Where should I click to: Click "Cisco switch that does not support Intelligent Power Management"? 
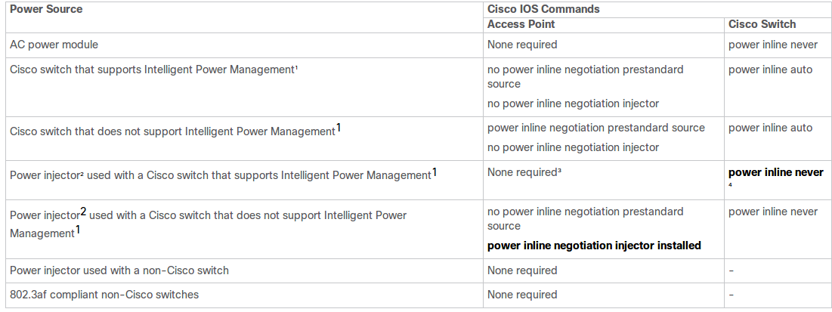coord(172,131)
